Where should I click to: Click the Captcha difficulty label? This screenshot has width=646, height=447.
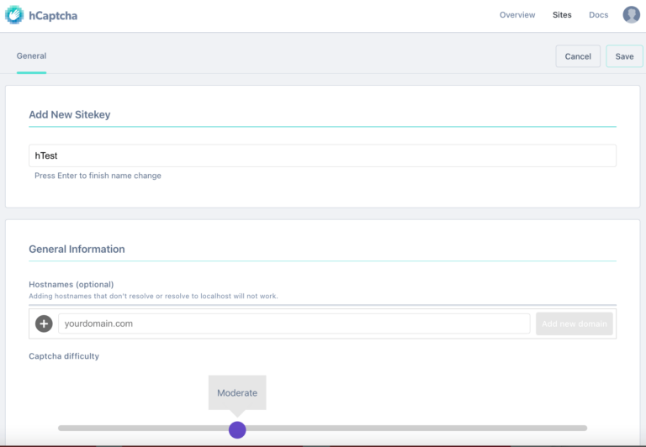click(x=64, y=356)
